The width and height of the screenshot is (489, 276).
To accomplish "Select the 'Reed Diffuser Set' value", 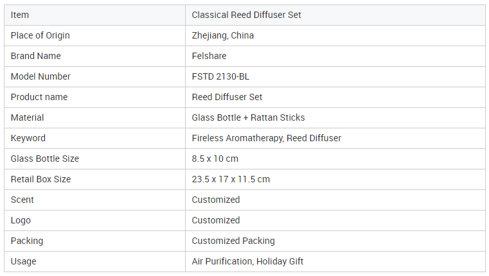I will (227, 97).
